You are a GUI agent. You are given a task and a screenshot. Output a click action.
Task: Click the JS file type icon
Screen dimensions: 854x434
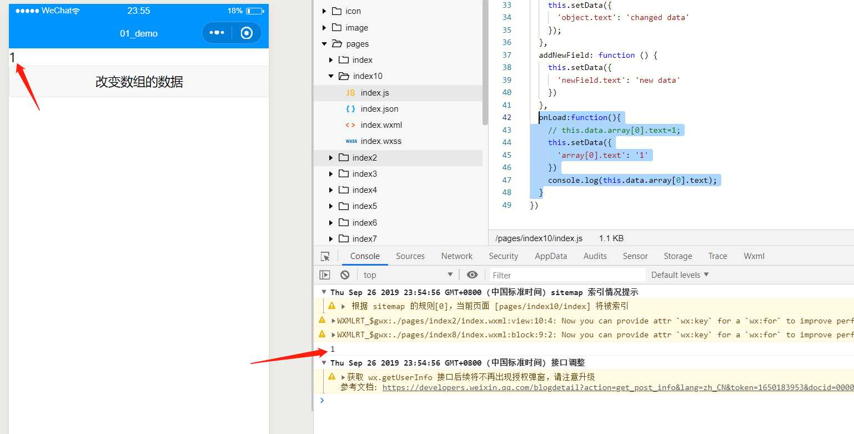coord(350,93)
